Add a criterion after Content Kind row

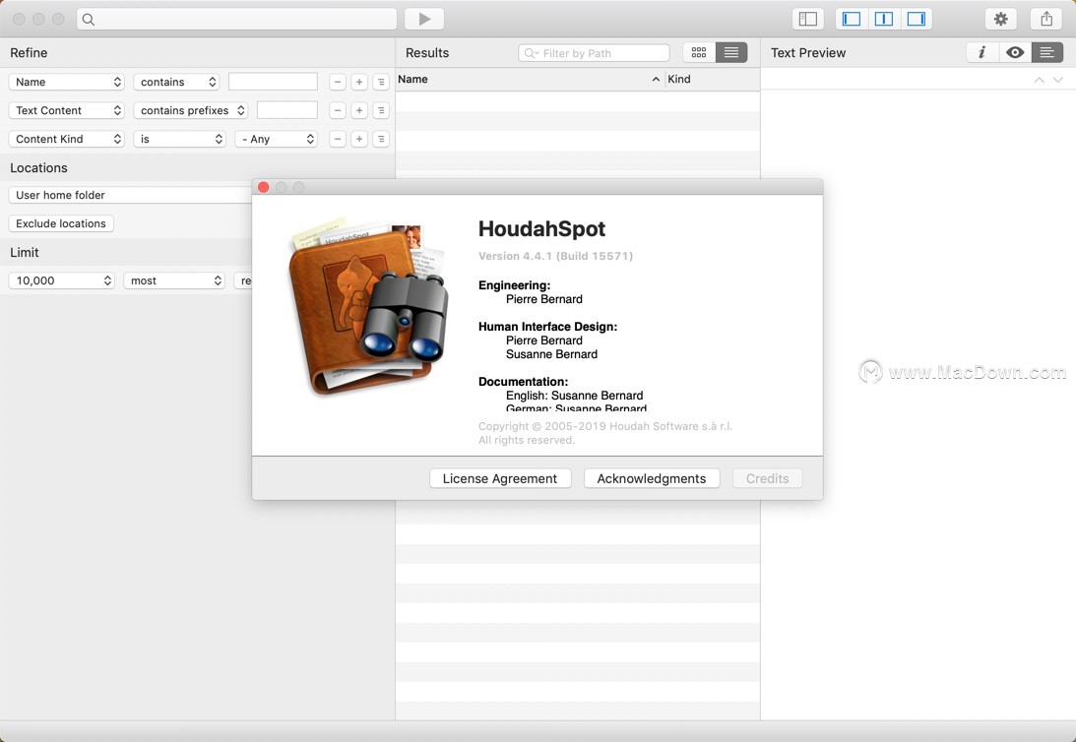point(359,139)
